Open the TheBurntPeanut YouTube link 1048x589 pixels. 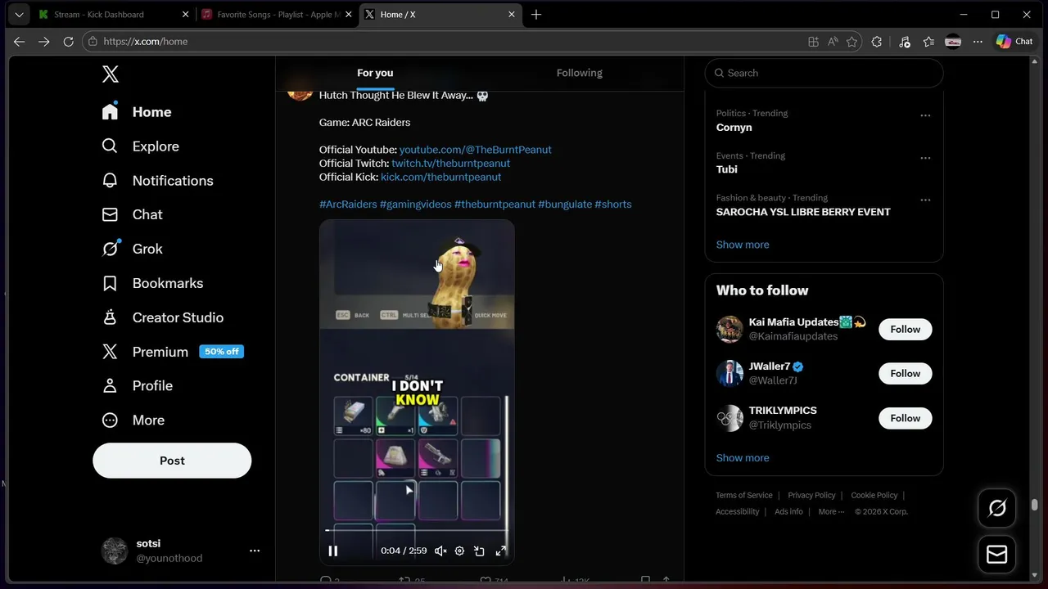(x=475, y=150)
